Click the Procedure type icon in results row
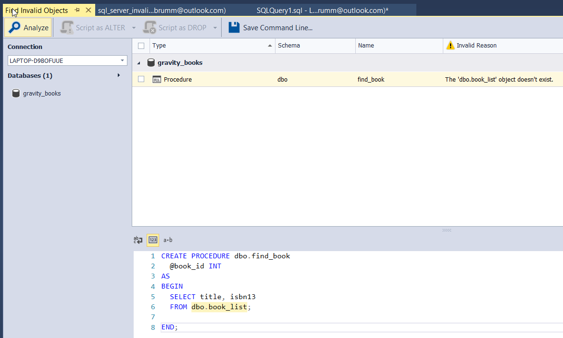This screenshot has height=338, width=563. tap(157, 80)
